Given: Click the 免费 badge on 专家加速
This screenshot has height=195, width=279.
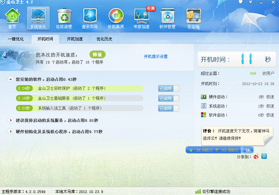Looking at the screenshot, I should pos(151,9).
